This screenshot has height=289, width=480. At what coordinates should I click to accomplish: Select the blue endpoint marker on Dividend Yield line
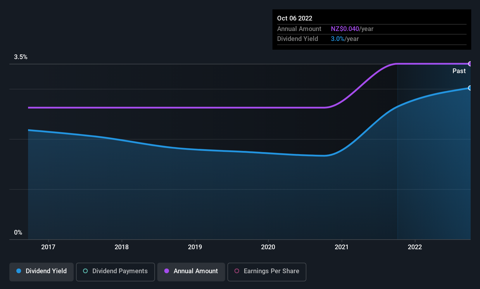click(x=470, y=88)
